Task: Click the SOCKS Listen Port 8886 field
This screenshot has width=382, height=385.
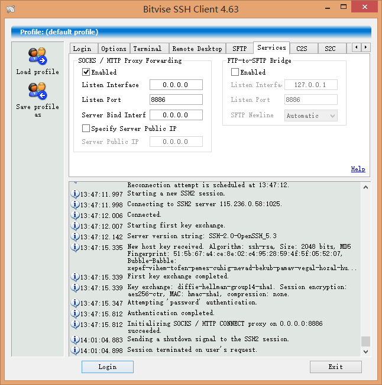Action: coord(176,100)
